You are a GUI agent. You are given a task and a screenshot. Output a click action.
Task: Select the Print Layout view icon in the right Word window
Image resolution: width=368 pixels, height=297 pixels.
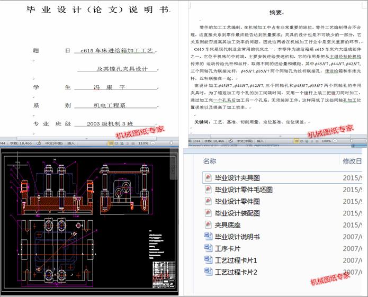[x=297, y=141]
